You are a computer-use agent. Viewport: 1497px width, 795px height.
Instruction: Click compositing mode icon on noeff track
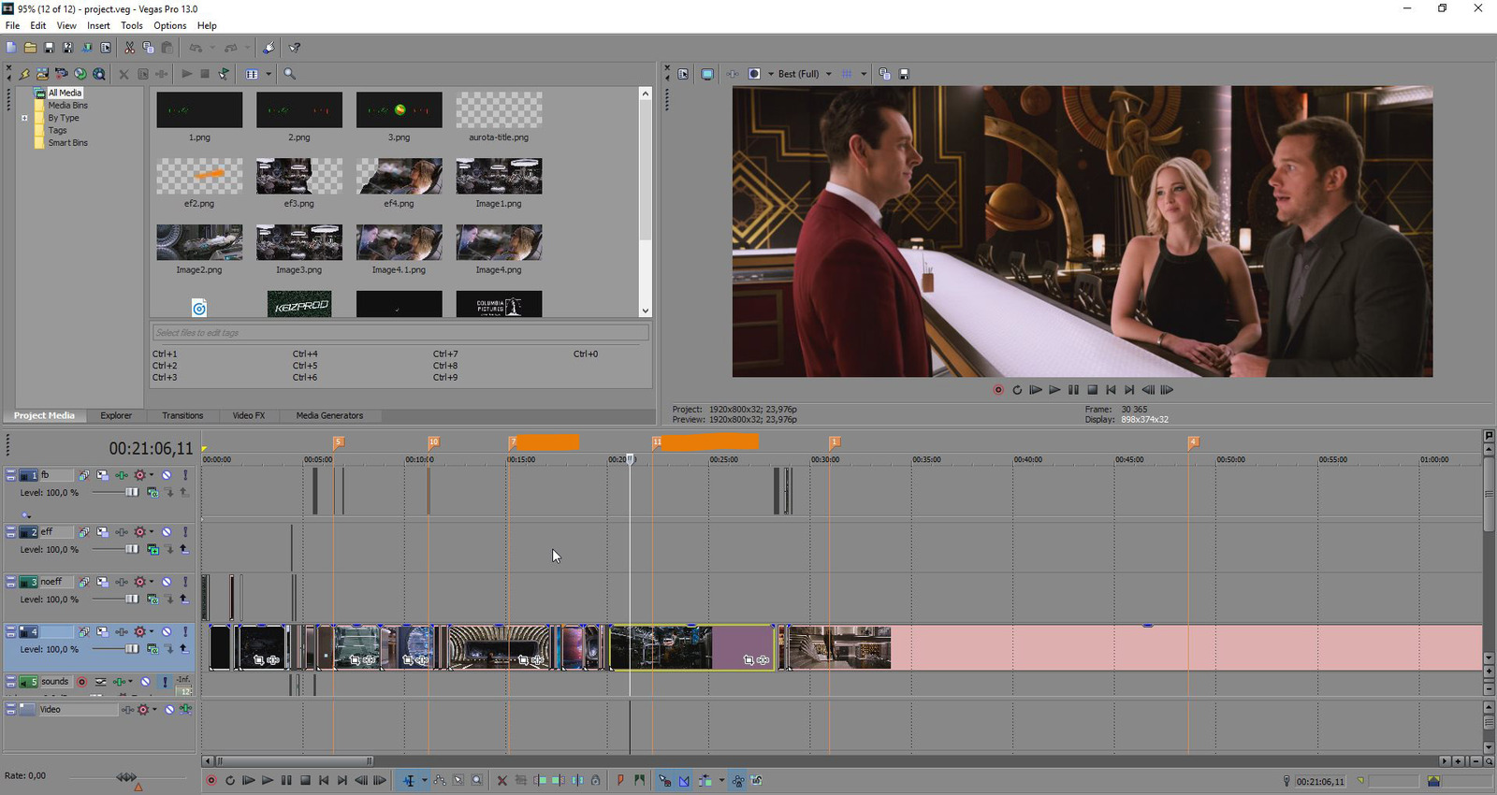pyautogui.click(x=153, y=599)
